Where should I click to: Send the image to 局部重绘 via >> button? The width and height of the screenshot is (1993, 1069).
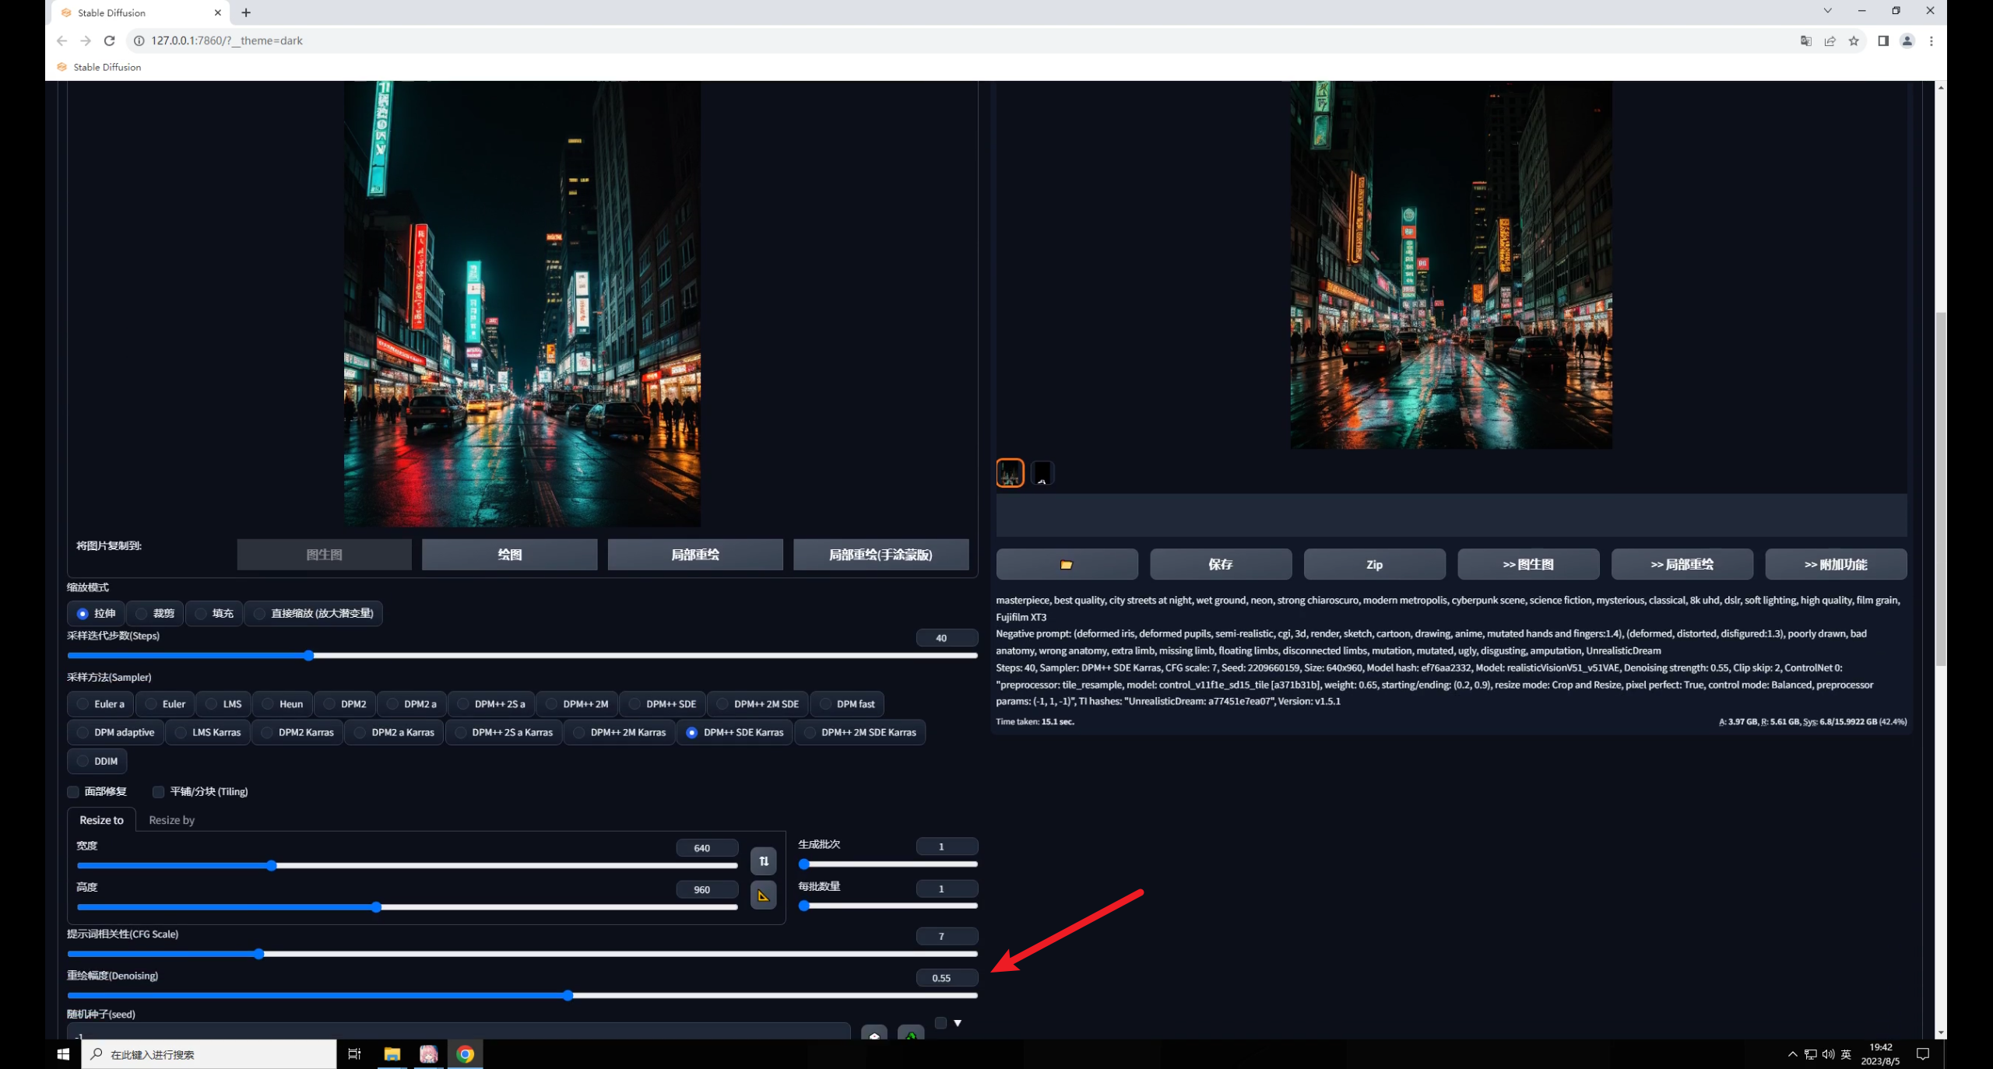[1682, 564]
